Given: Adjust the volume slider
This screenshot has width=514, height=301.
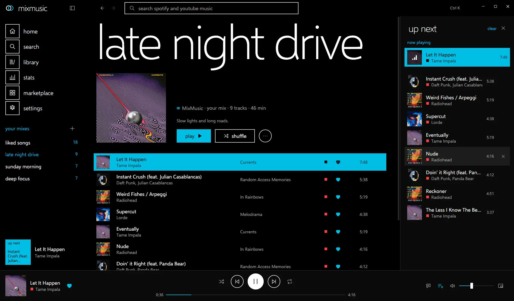Looking at the screenshot, I should pos(476,286).
